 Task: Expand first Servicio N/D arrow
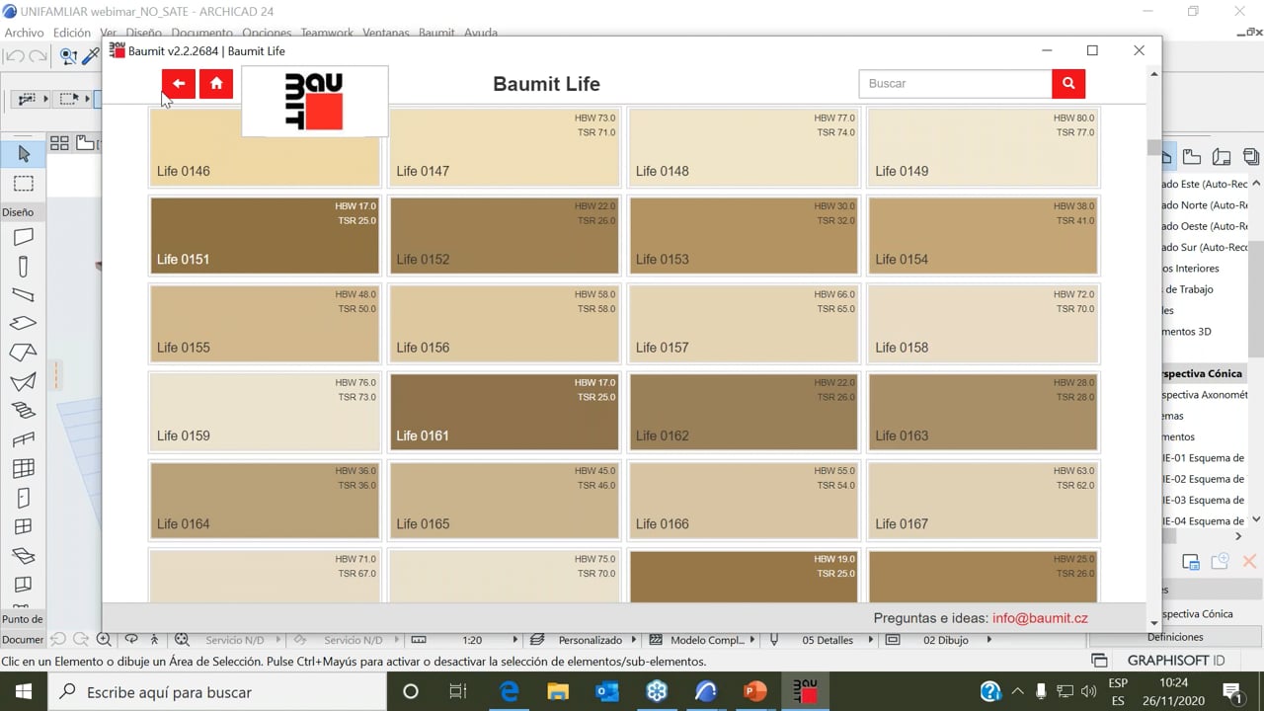(x=276, y=640)
